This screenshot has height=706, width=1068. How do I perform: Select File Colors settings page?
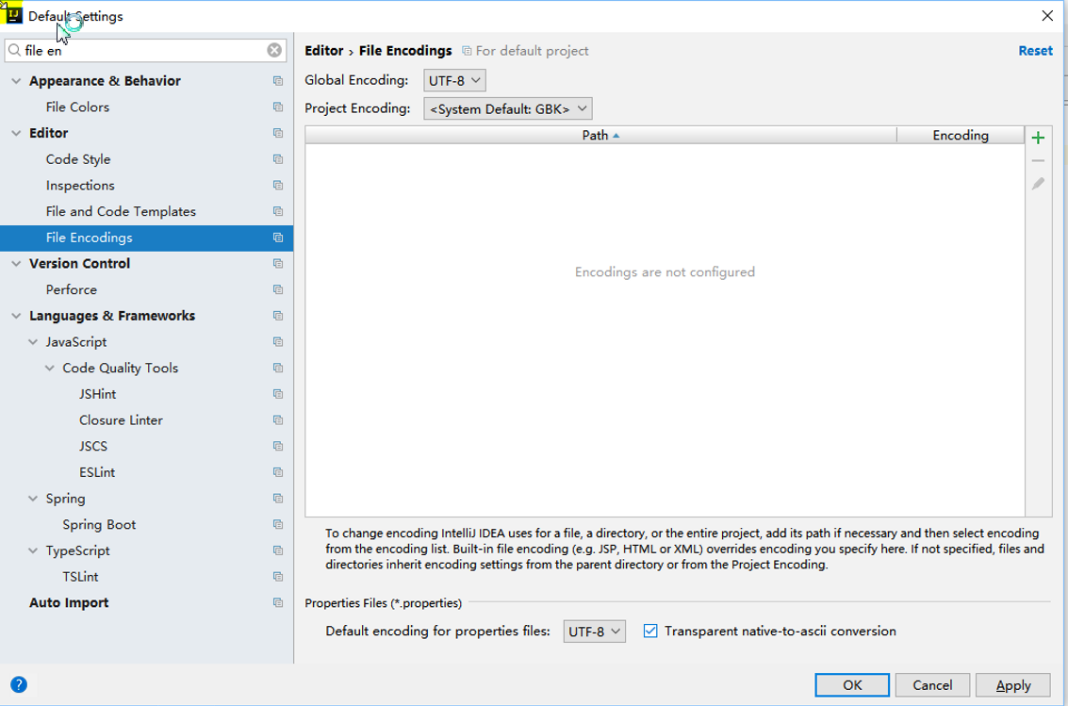(77, 107)
